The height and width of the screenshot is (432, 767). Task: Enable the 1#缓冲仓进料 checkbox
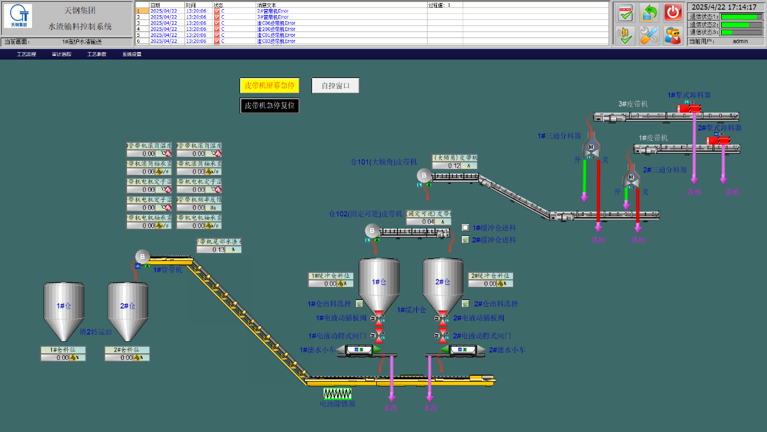(465, 228)
